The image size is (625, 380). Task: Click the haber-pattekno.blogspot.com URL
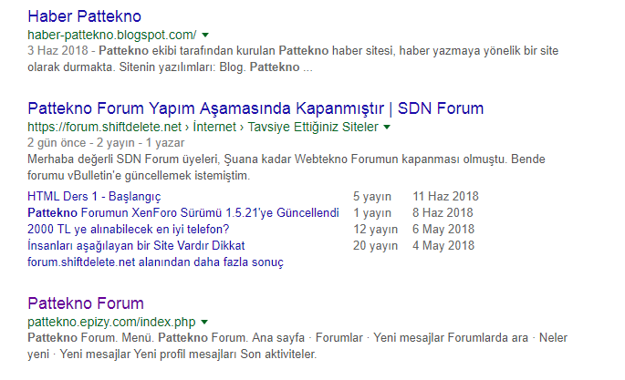click(x=112, y=35)
